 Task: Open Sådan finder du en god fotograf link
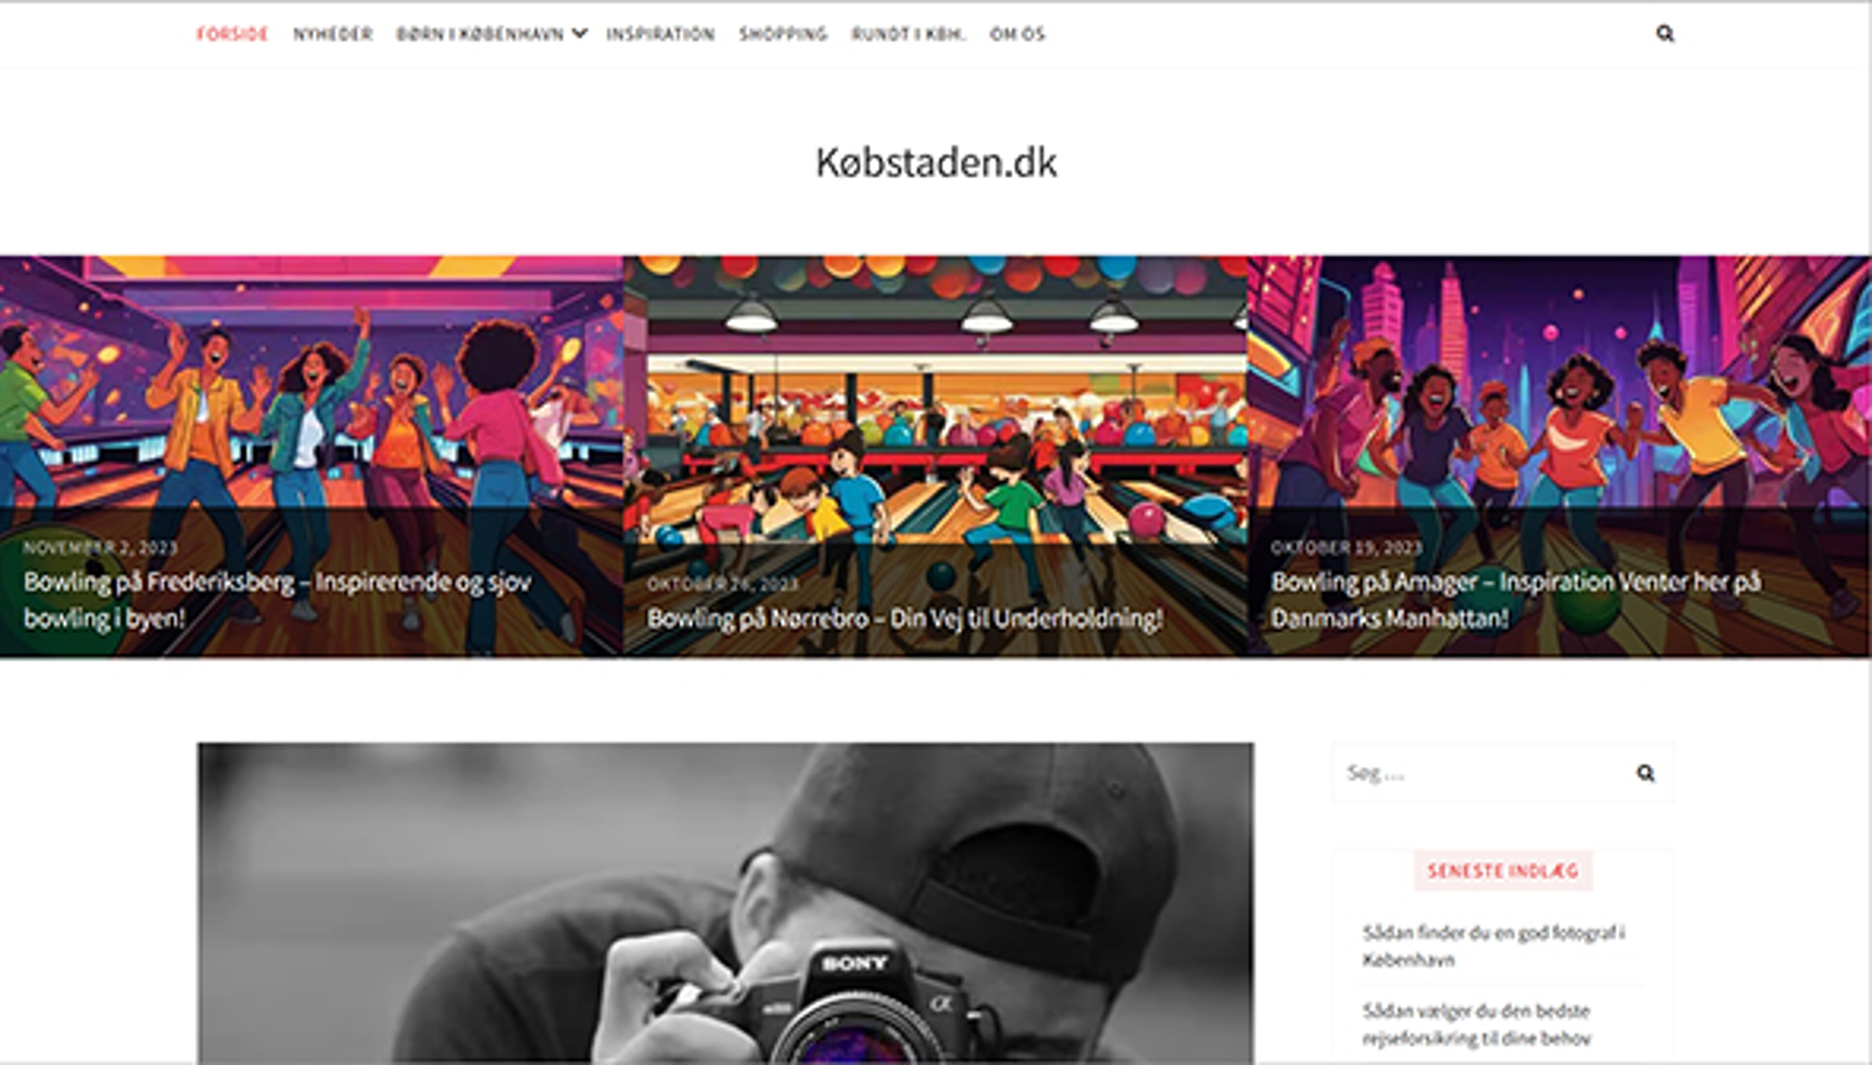pos(1493,946)
